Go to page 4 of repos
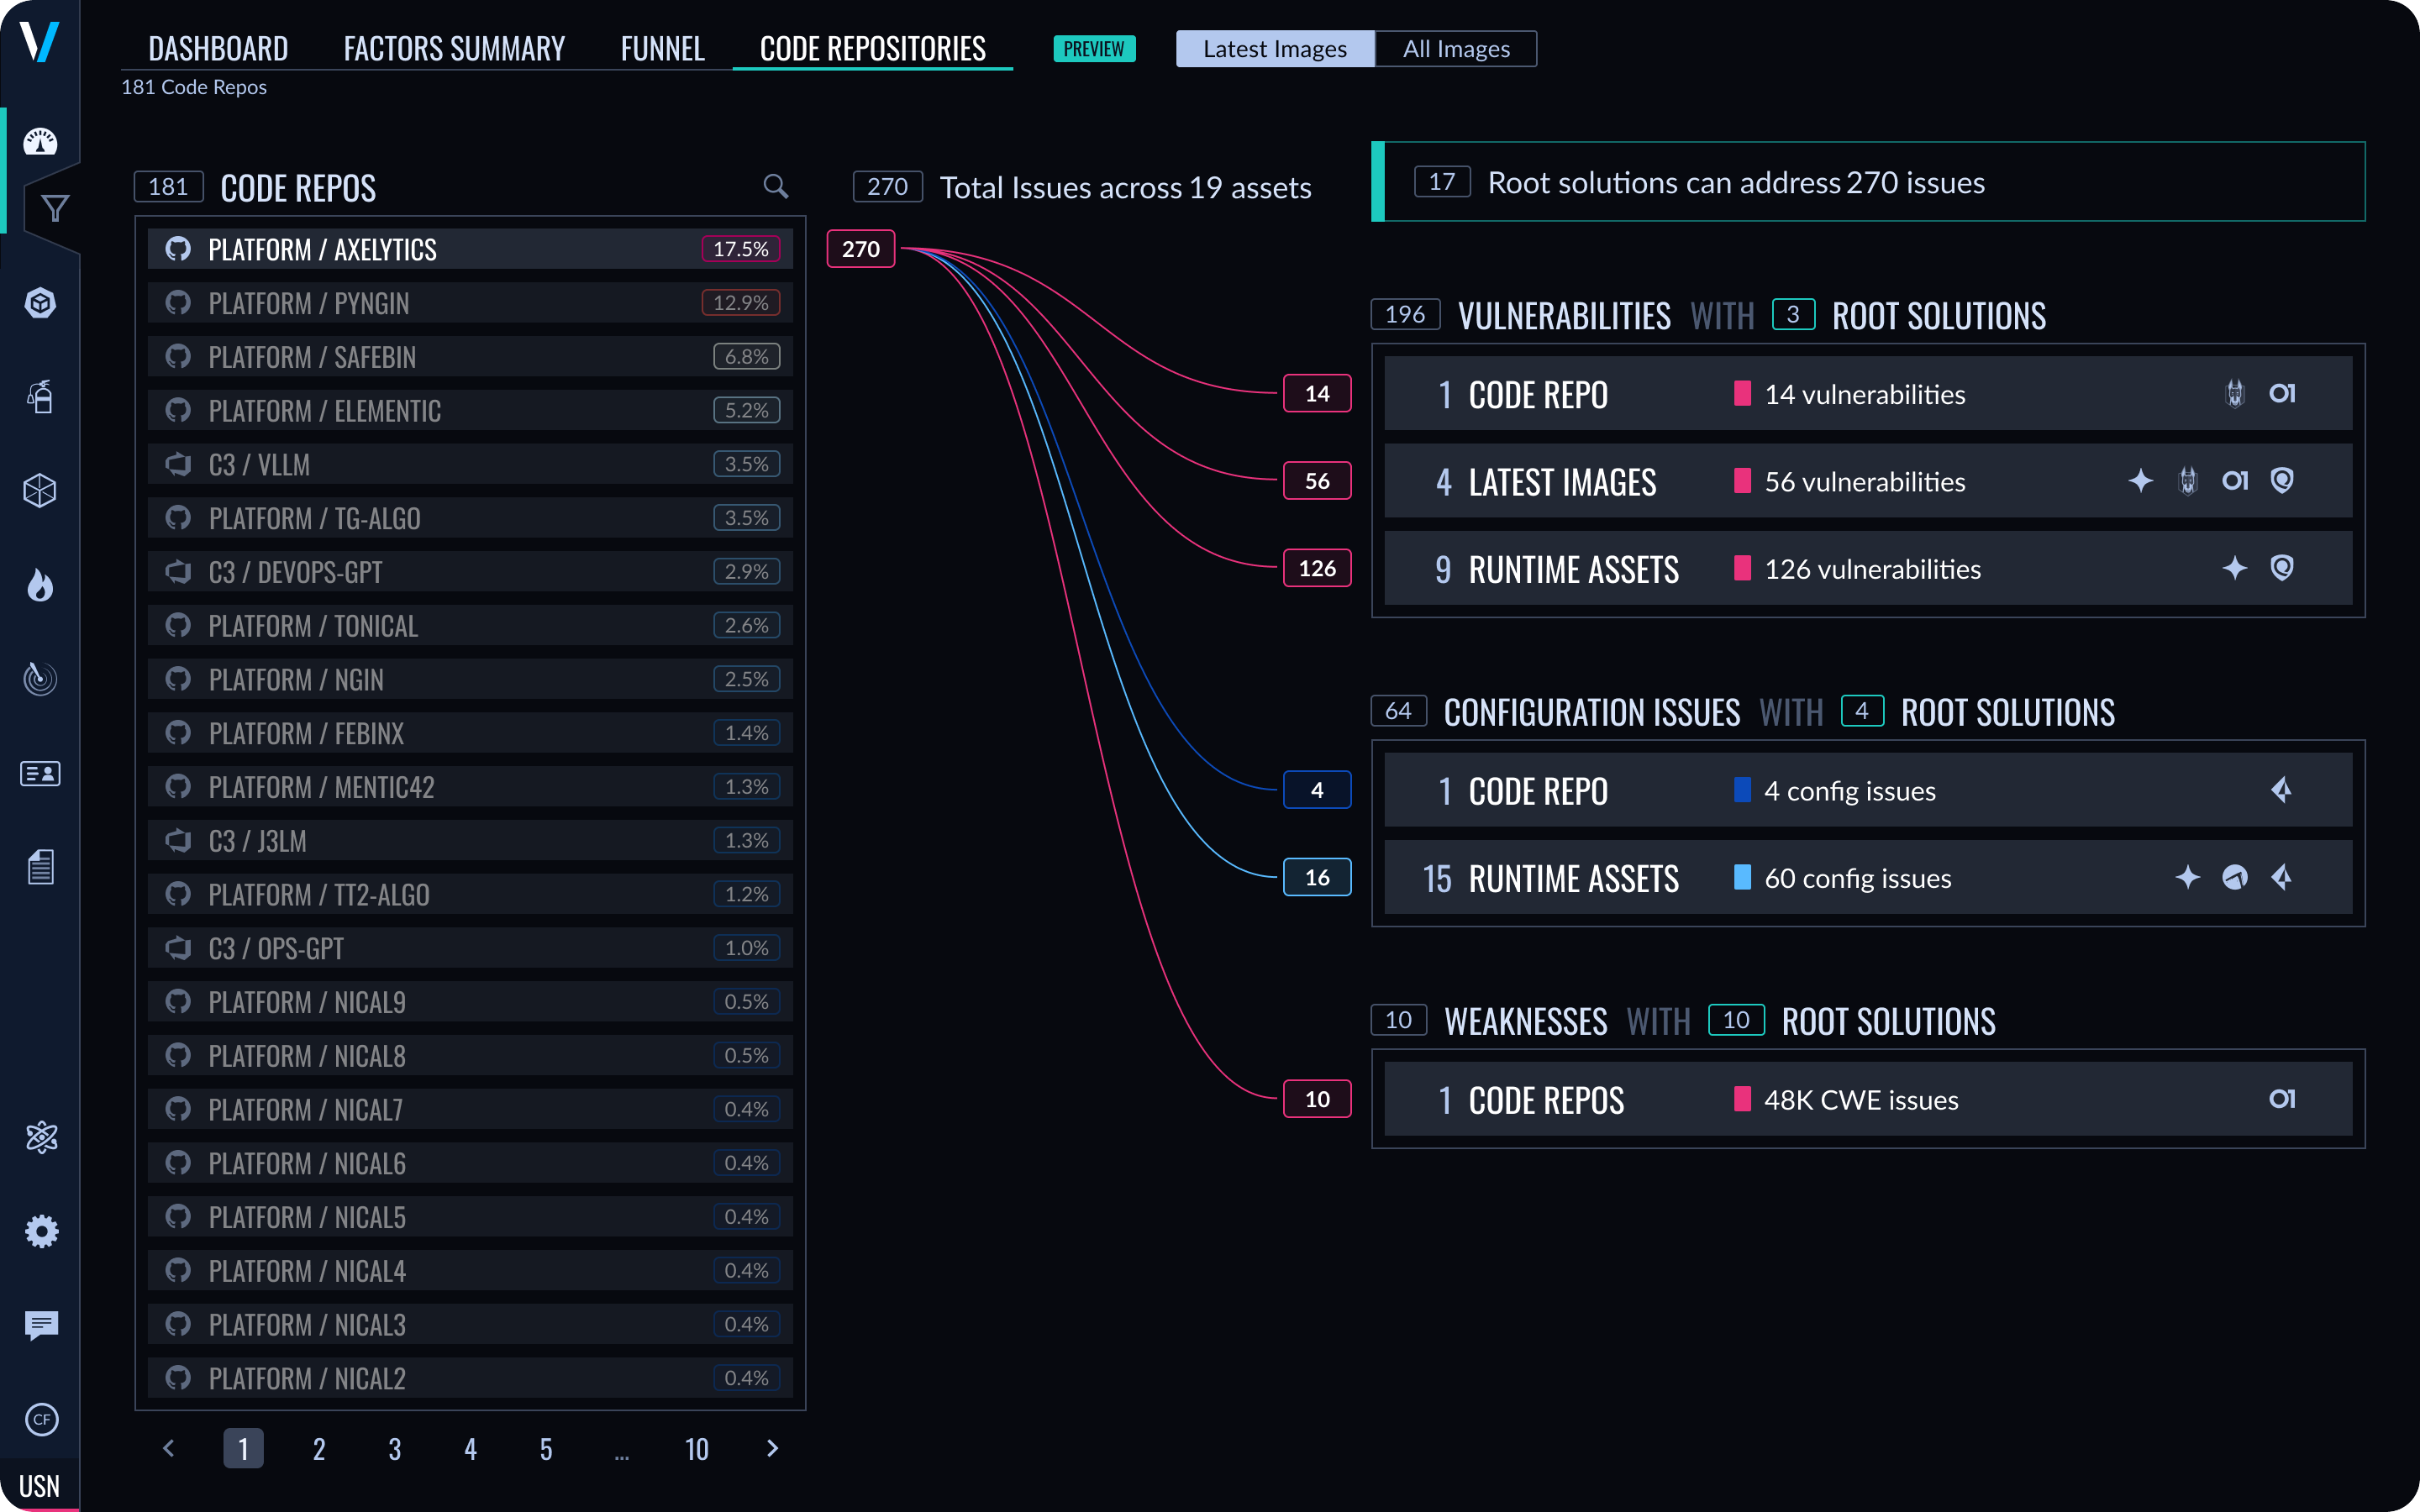The width and height of the screenshot is (2420, 1512). 470,1448
